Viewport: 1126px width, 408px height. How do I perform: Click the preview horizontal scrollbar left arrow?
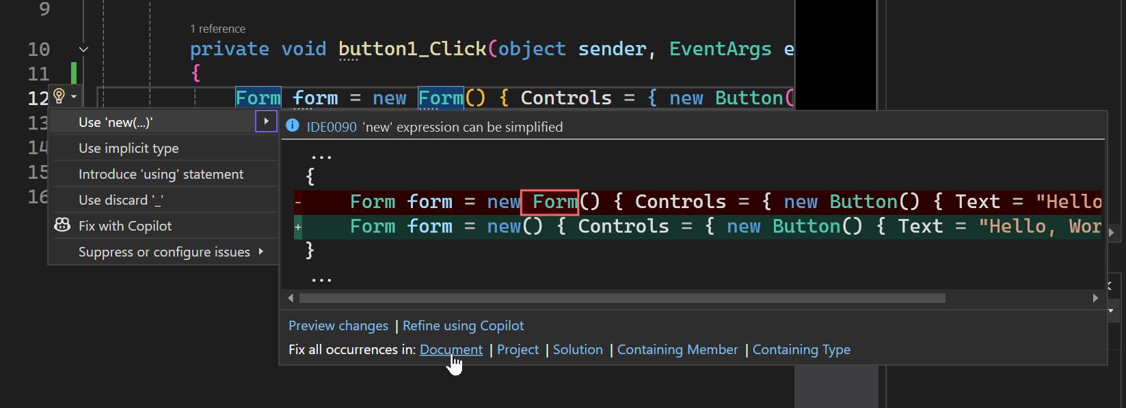pyautogui.click(x=291, y=298)
